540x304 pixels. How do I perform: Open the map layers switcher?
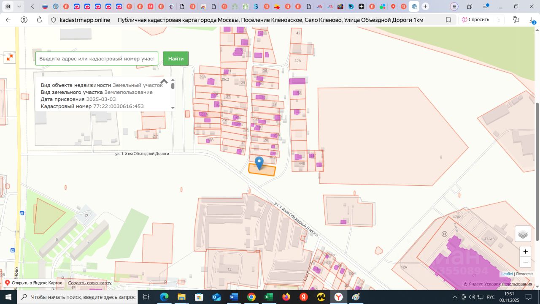coord(523,234)
